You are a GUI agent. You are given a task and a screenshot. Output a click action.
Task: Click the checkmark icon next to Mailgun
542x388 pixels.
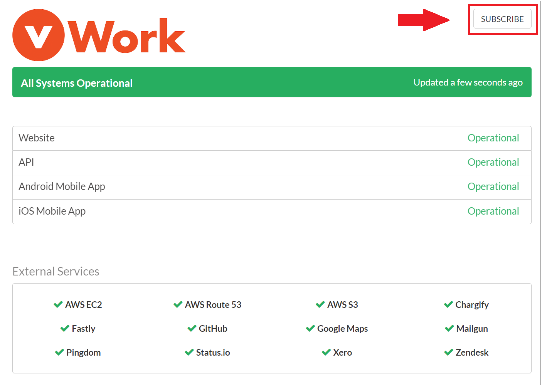tap(449, 328)
